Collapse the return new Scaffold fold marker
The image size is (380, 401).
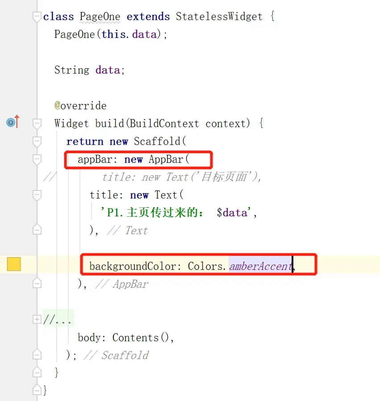click(37, 142)
